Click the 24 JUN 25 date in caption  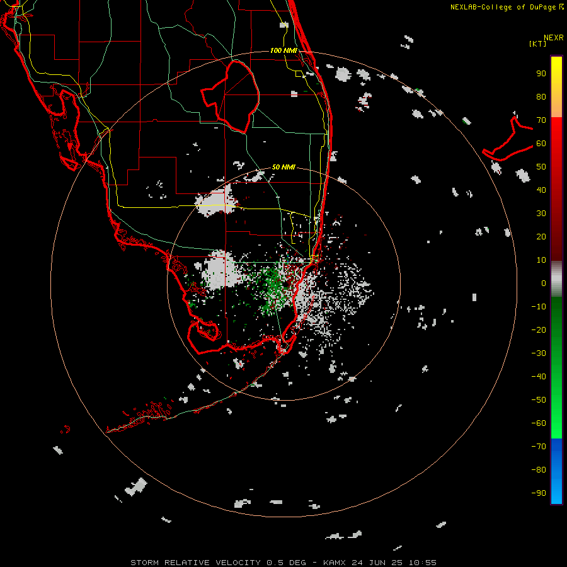coord(377,563)
